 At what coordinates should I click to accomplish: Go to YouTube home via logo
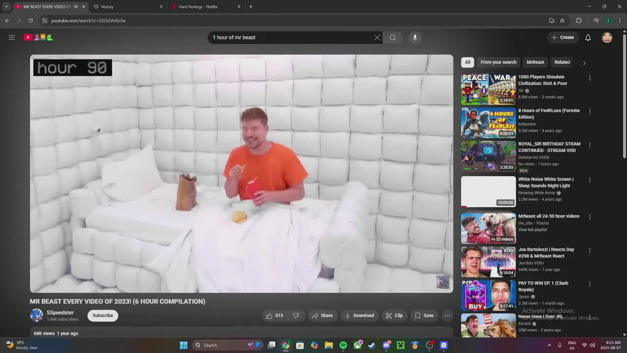pyautogui.click(x=38, y=37)
